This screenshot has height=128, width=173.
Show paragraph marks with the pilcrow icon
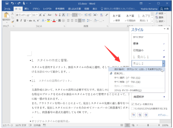[x=107, y=15]
